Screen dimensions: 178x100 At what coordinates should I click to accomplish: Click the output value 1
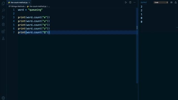click(142, 14)
